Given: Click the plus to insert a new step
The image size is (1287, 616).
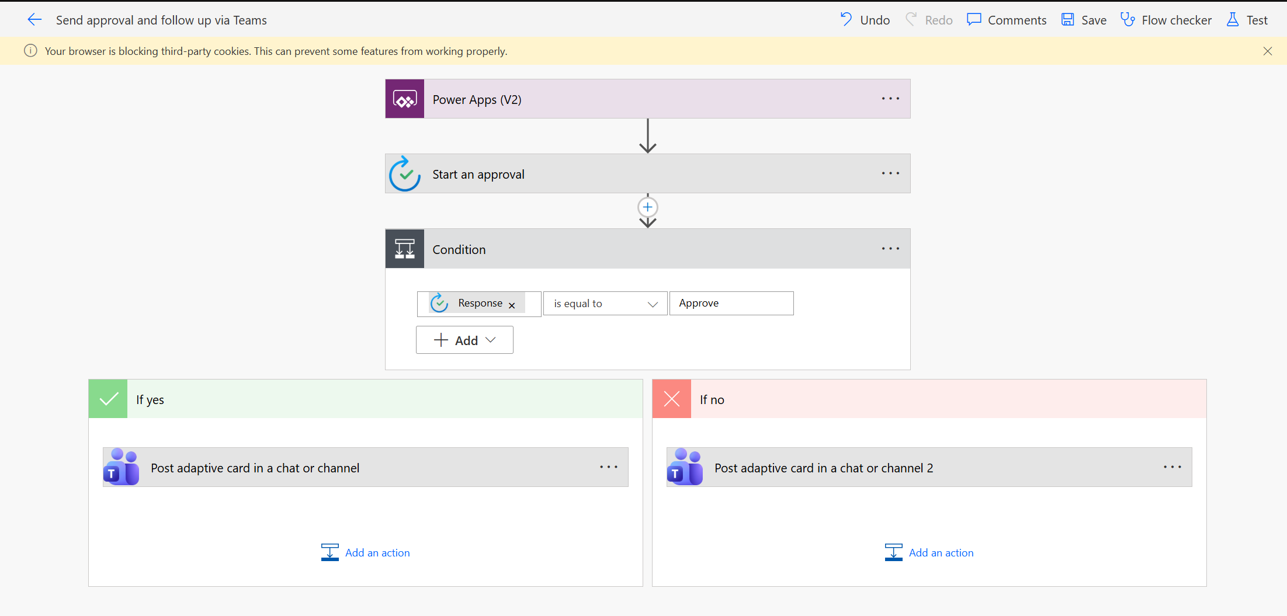Looking at the screenshot, I should click(647, 207).
